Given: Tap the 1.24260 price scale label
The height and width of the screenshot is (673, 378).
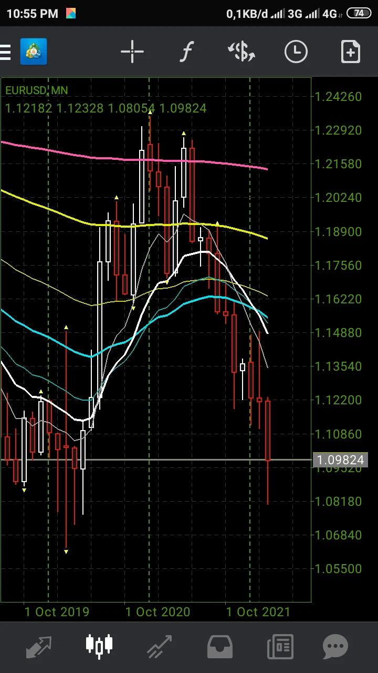Looking at the screenshot, I should [x=339, y=97].
